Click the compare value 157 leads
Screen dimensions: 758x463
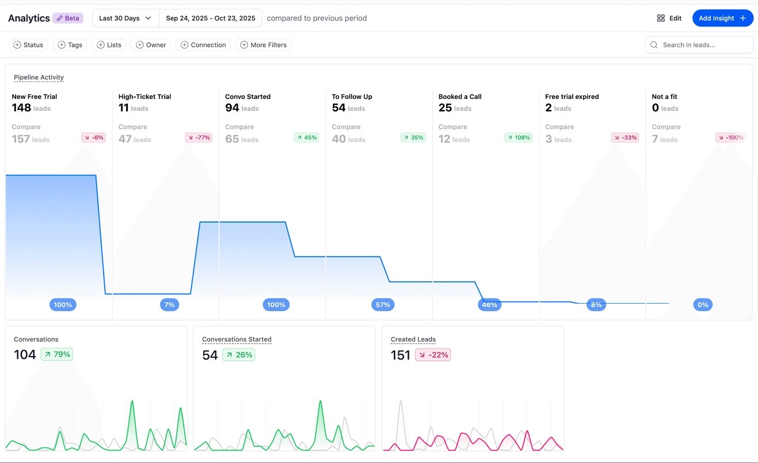point(31,139)
